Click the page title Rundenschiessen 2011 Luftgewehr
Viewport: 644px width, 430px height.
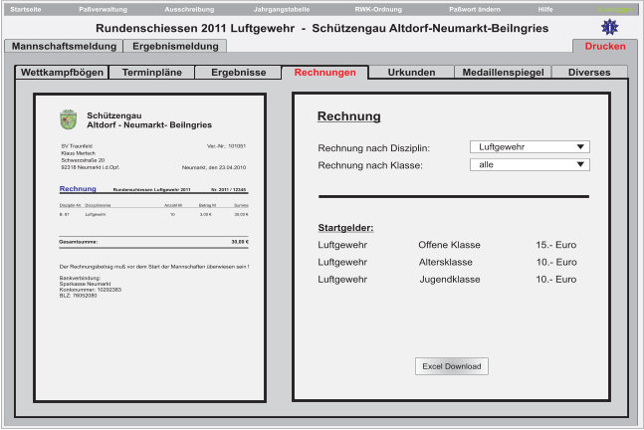click(195, 28)
